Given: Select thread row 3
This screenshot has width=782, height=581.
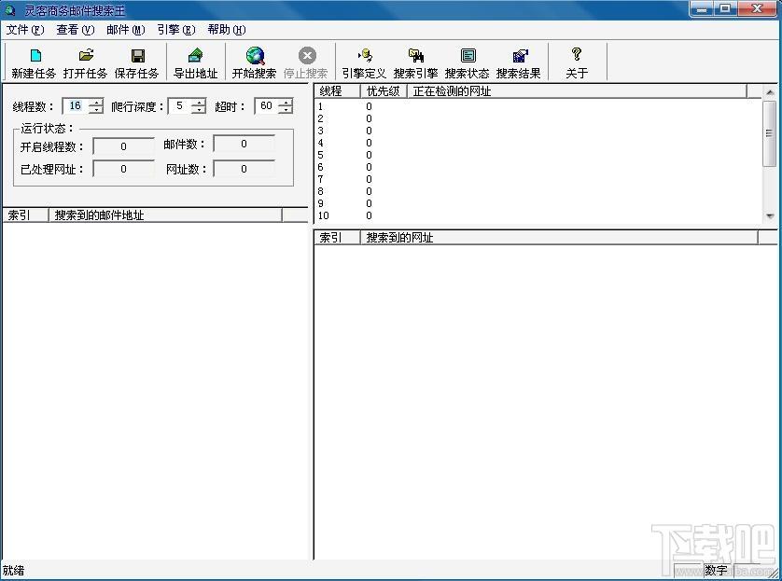Looking at the screenshot, I should [x=538, y=131].
